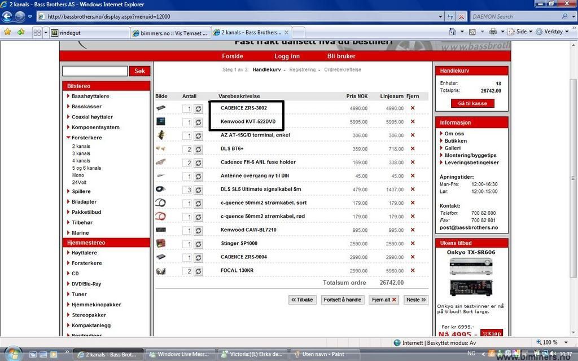Open the Quick Tabs grid icon

[37, 33]
